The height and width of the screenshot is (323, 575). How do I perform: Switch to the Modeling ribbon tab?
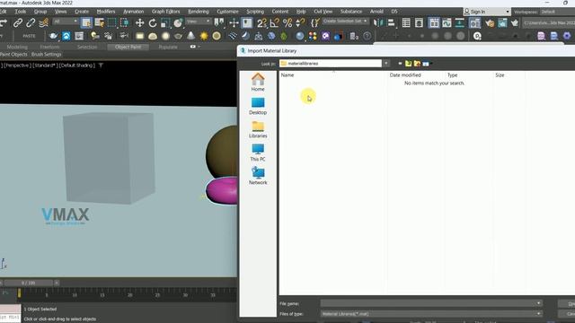[x=17, y=47]
